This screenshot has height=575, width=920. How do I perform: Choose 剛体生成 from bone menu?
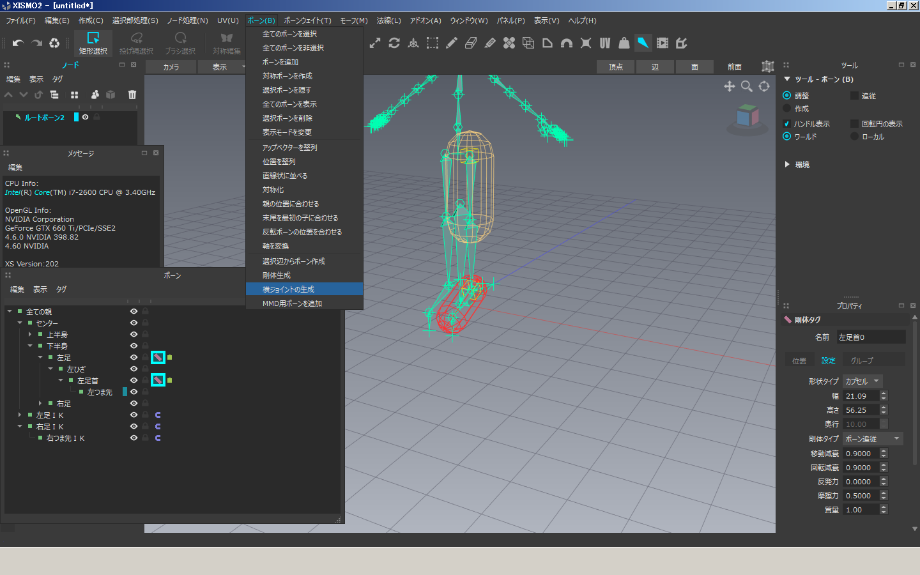[304, 275]
